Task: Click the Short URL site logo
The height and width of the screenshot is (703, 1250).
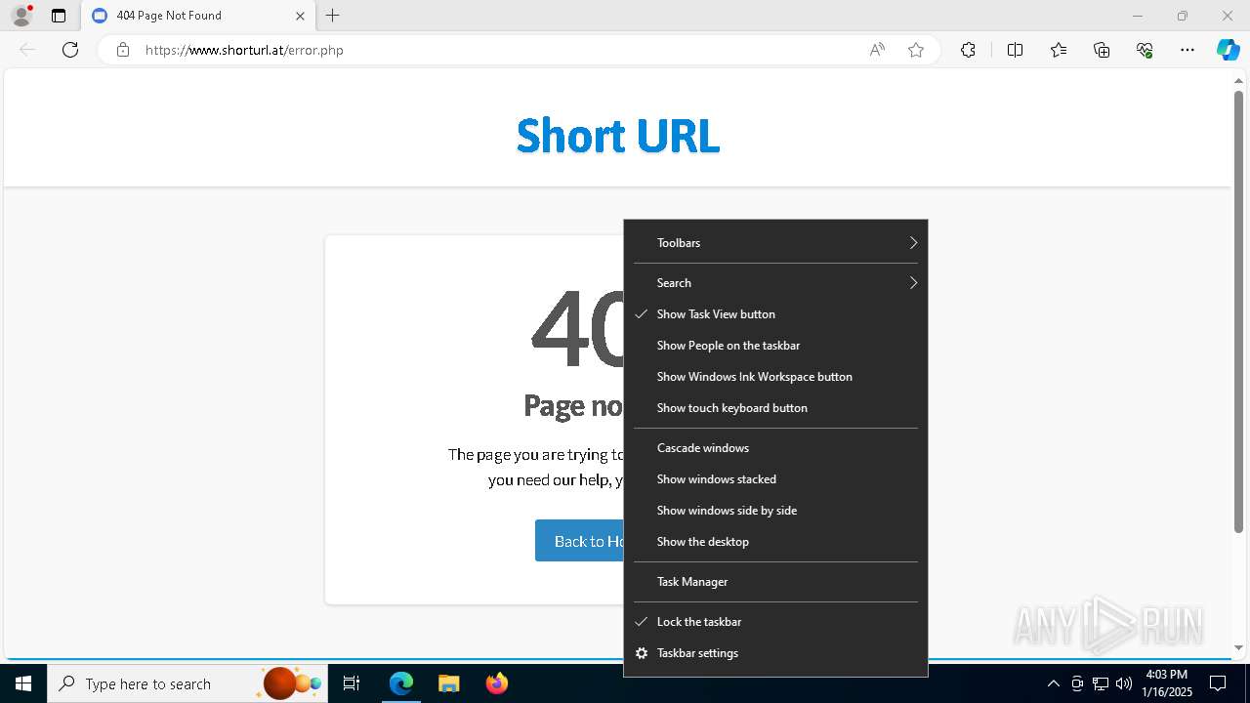Action: 618,135
